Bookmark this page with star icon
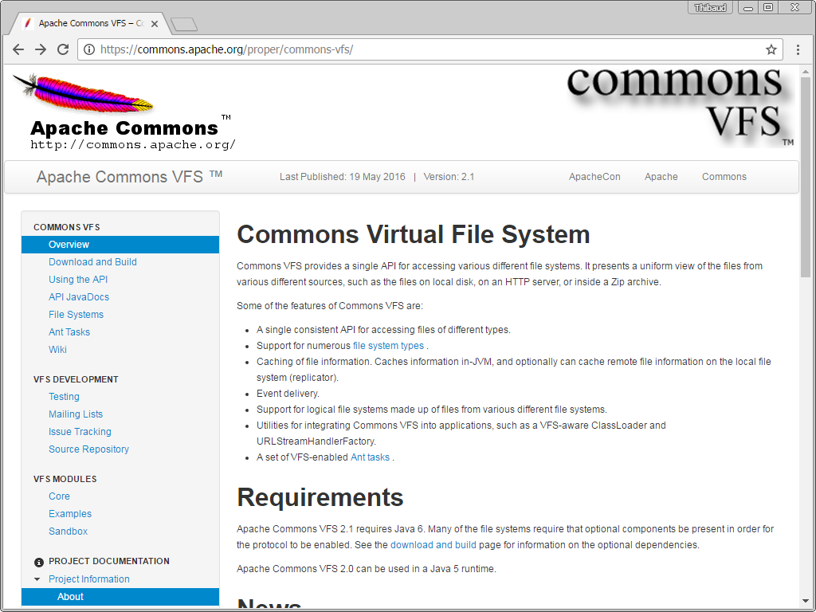 [x=771, y=49]
